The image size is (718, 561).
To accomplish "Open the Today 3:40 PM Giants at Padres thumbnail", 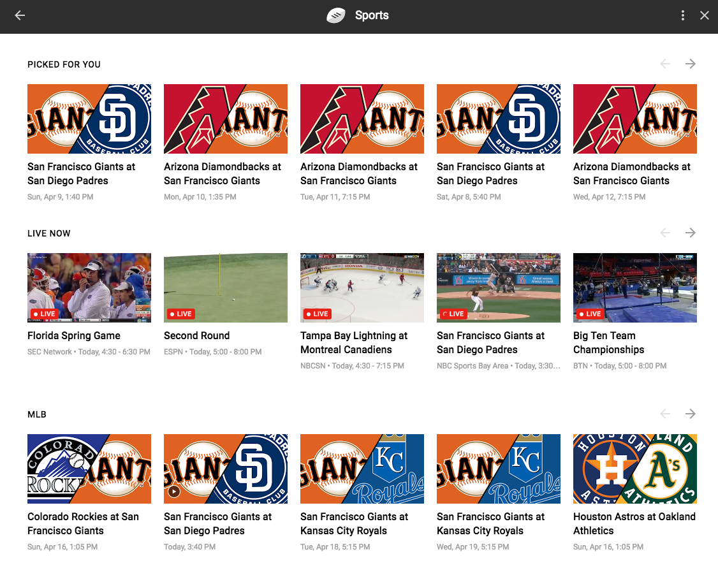I will [226, 469].
